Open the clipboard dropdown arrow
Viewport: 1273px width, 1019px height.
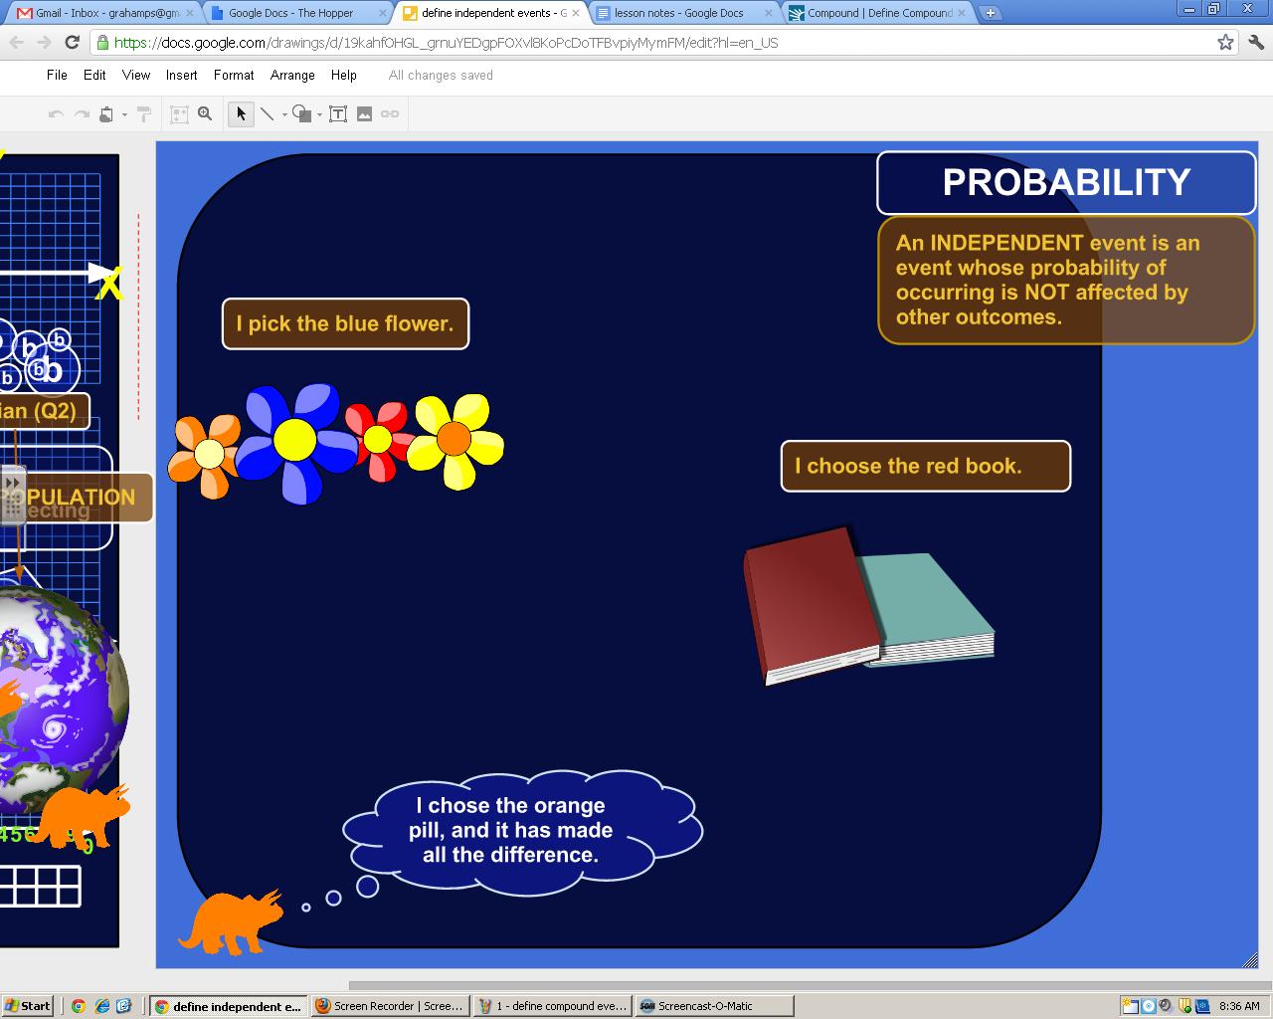pos(124,115)
